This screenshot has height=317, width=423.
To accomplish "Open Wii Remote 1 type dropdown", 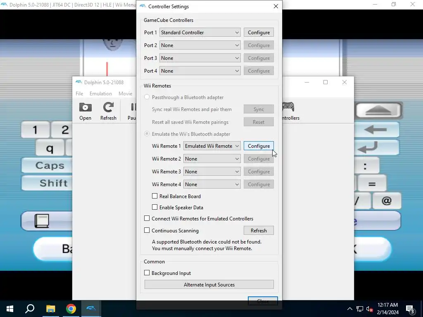I will pos(212,146).
